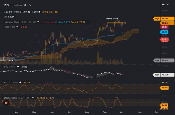Click the Stochastic K: 24.14 value
The image size is (175, 115).
click(41, 98)
